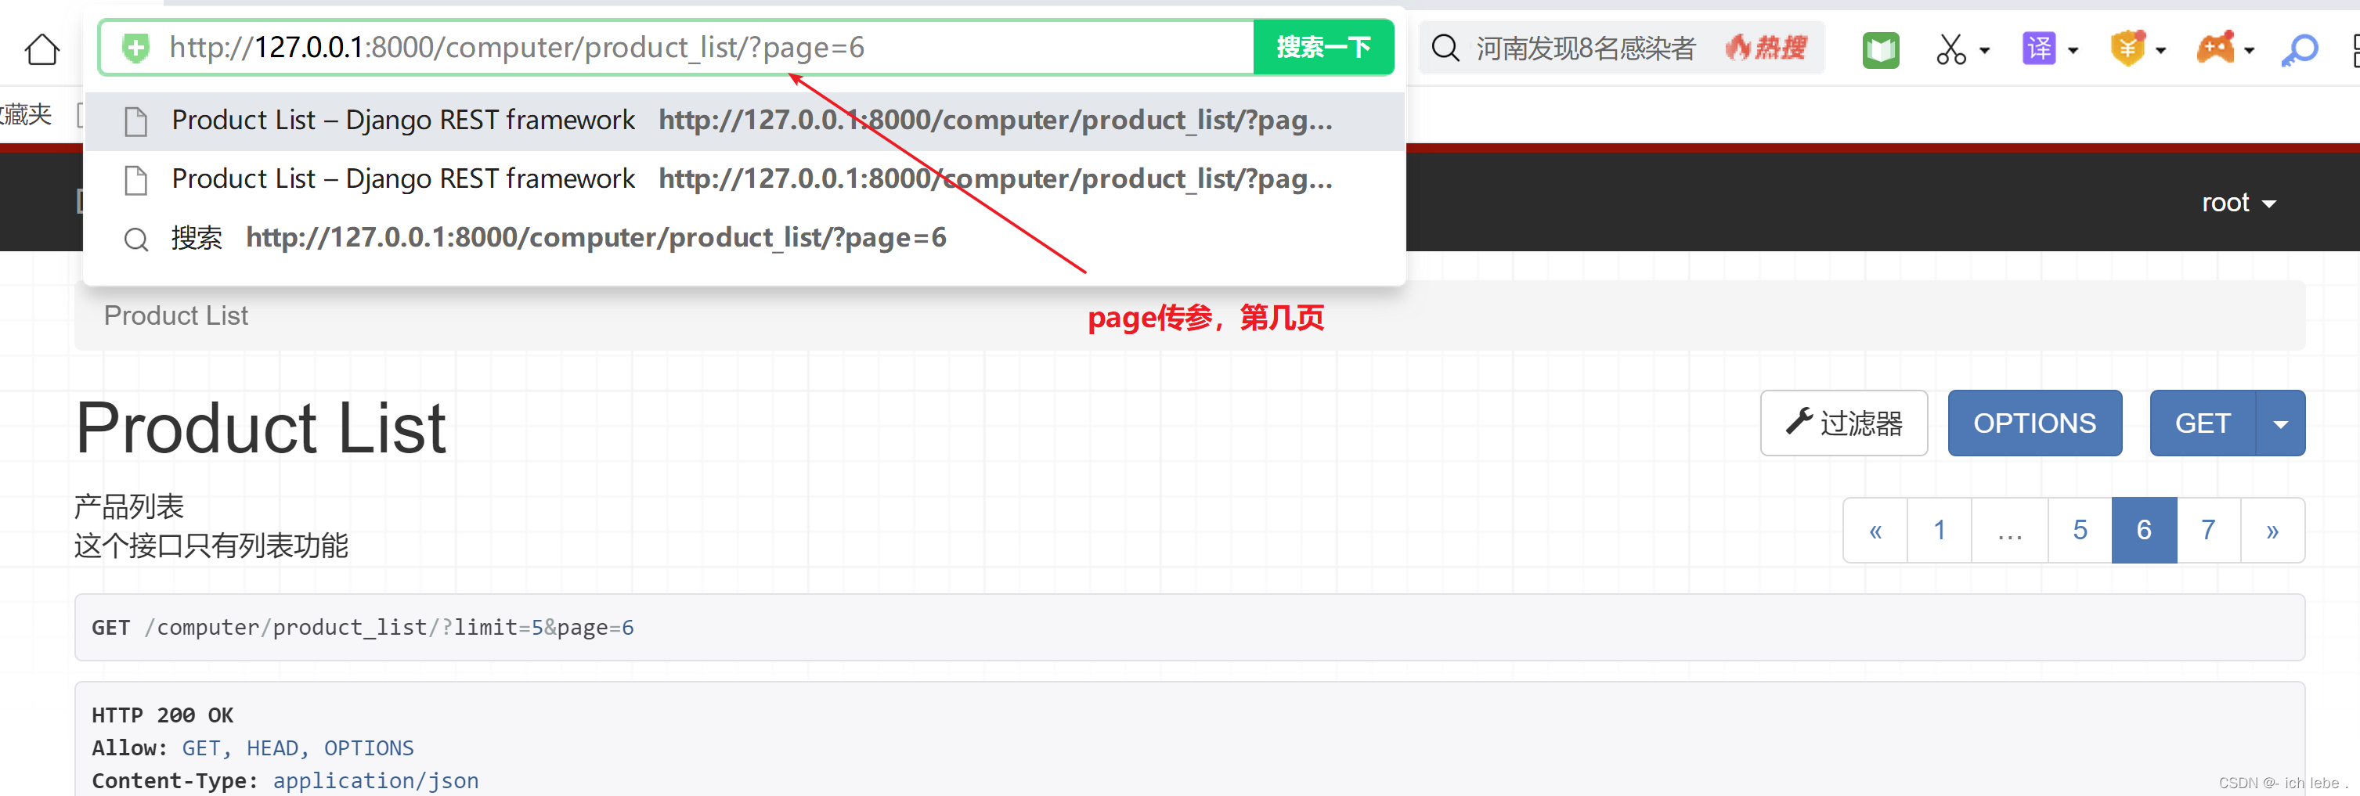The height and width of the screenshot is (796, 2360).
Task: Click the search icon in the 搜索 suggestion row
Action: [136, 239]
